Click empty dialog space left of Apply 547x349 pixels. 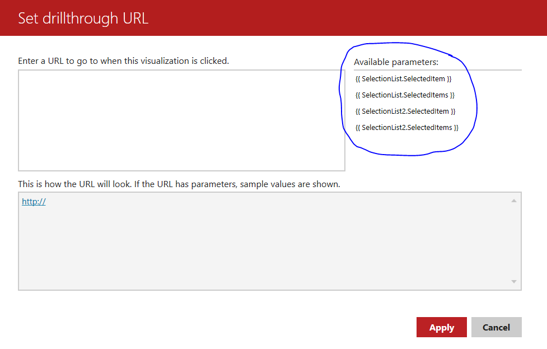click(224, 328)
